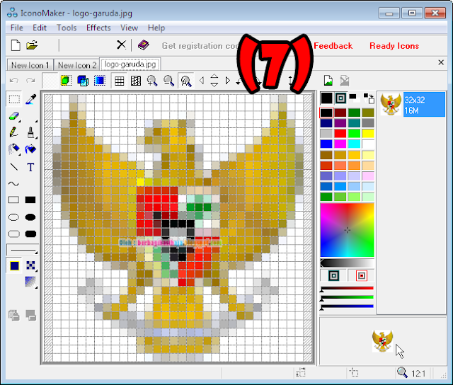This screenshot has height=385, width=453.
Task: Expand the Brush tool size arrow
Action: tap(37, 137)
